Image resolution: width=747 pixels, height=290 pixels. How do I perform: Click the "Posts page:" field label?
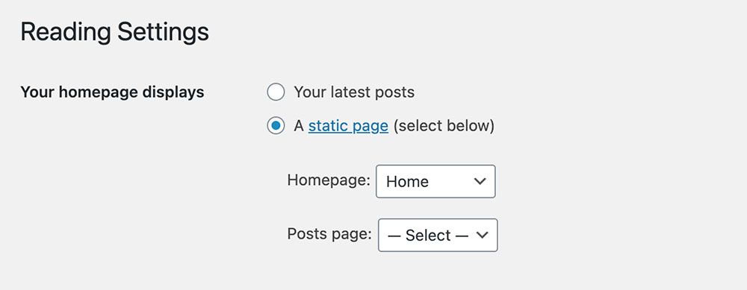coord(329,234)
